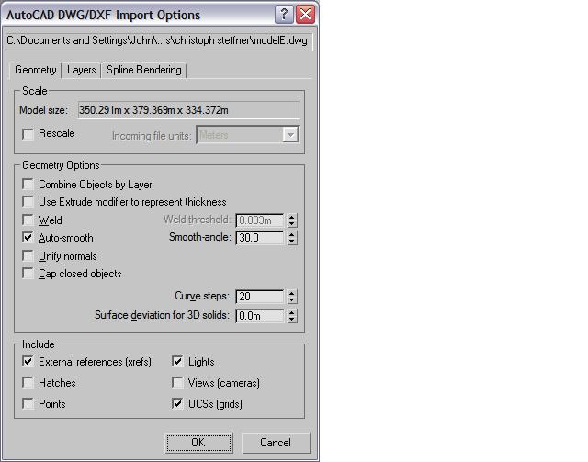Click the Weld threshold spinner arrows
Viewport: 588px width, 462px height.
click(x=292, y=220)
